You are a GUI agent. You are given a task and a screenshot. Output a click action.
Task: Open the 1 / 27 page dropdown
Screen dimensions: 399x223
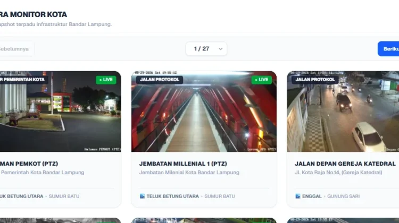click(x=206, y=49)
